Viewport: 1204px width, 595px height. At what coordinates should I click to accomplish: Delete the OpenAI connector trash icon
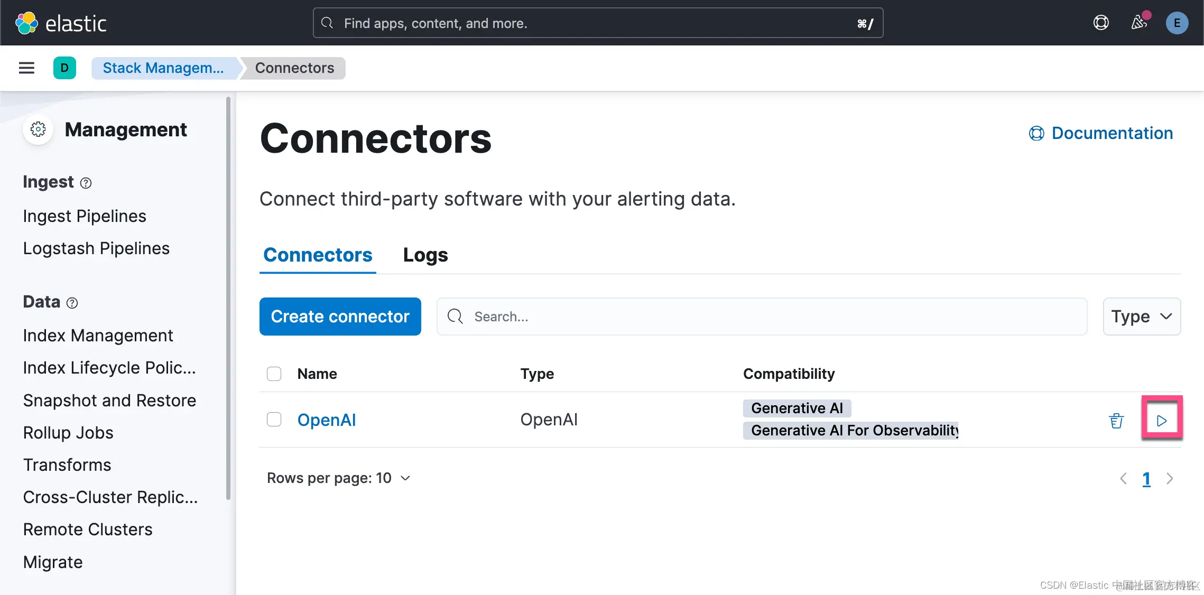[x=1116, y=421]
